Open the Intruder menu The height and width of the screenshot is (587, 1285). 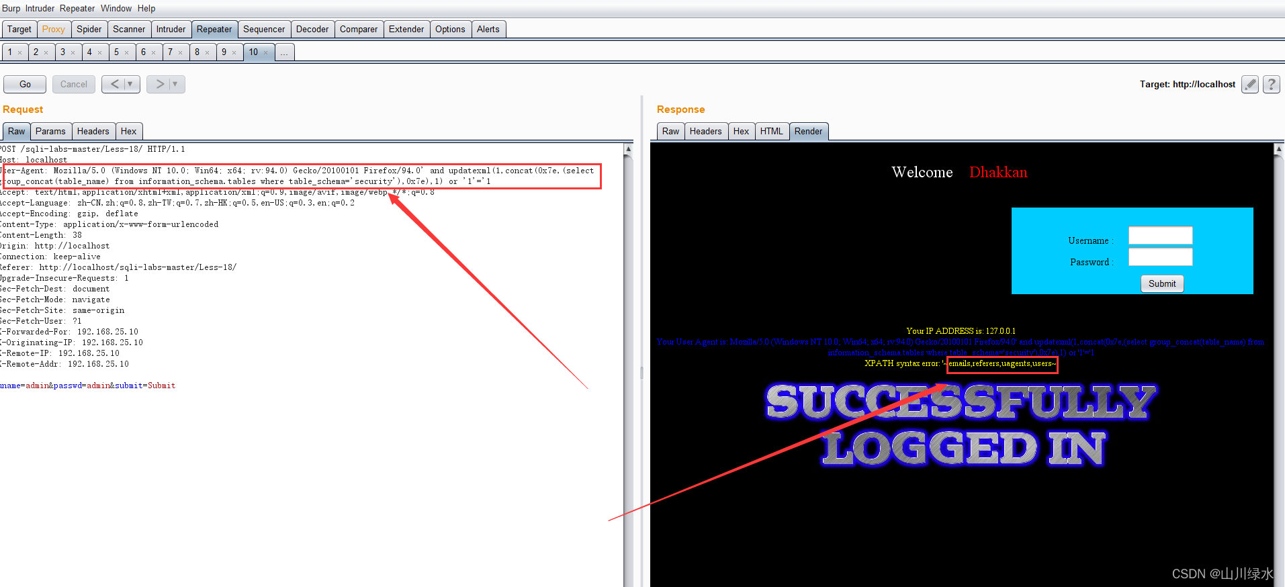point(40,8)
